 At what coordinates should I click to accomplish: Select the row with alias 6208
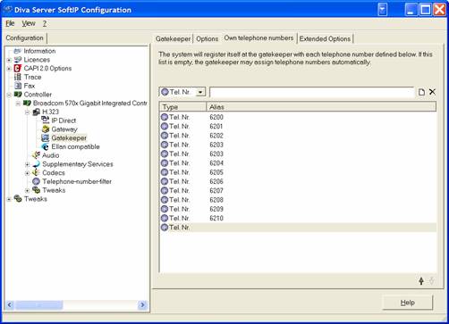tap(298, 200)
